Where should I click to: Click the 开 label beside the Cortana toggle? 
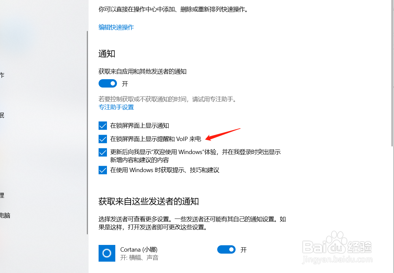(x=244, y=250)
